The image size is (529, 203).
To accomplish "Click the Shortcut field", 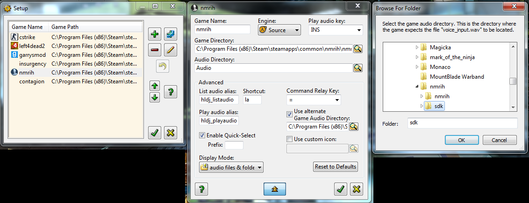I will 252,100.
